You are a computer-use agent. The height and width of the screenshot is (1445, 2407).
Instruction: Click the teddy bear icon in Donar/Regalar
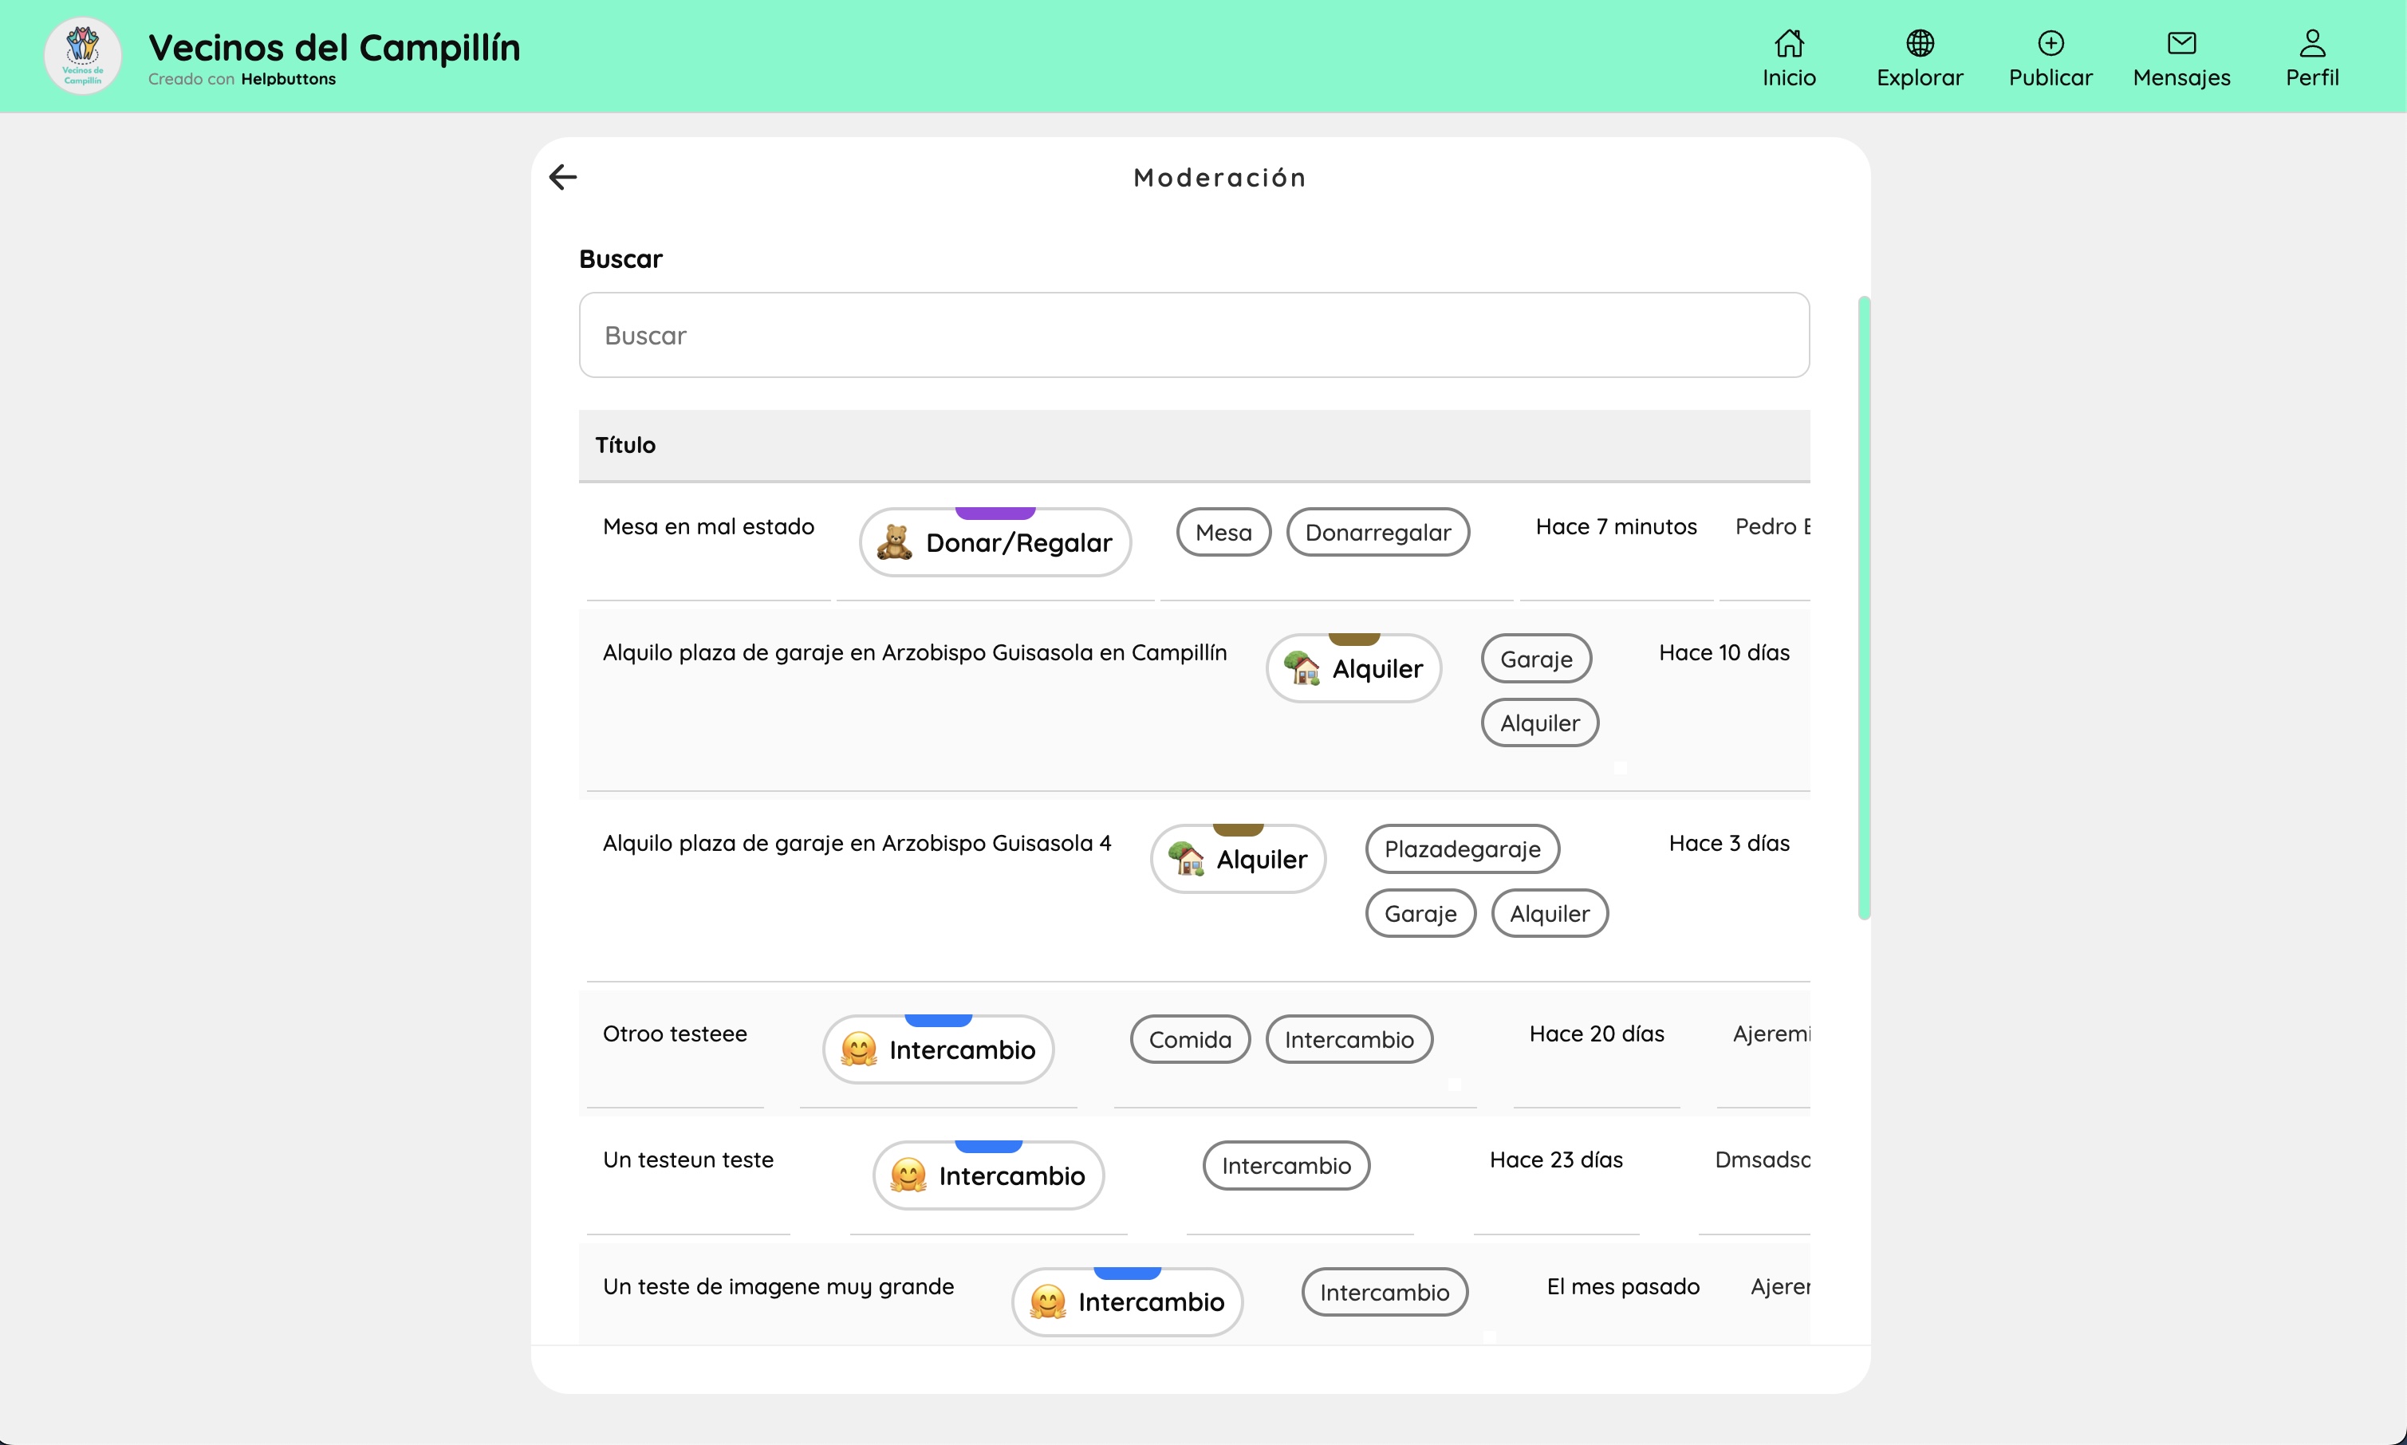tap(894, 542)
